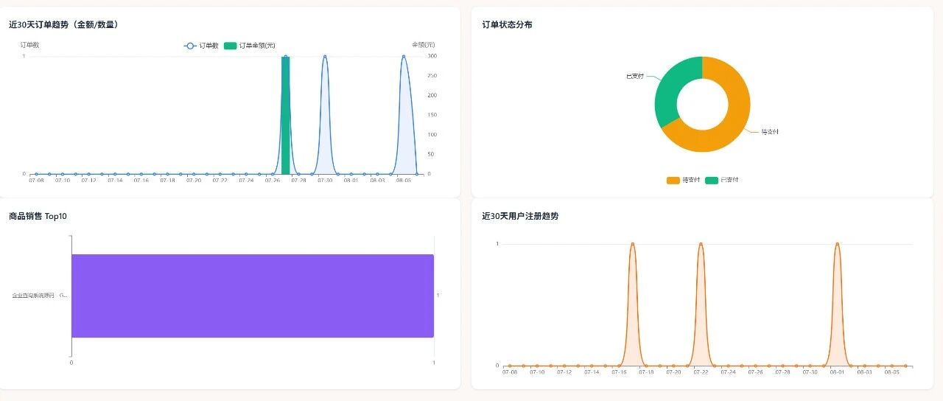The height and width of the screenshot is (401, 943).
Task: Click the registration peak point near 07-22
Action: (x=701, y=244)
